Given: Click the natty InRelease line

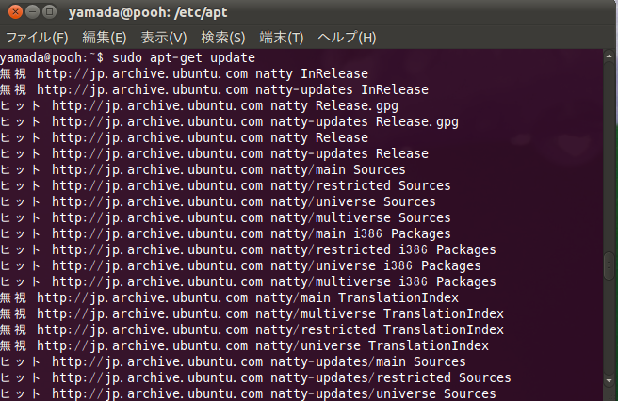Looking at the screenshot, I should point(184,73).
